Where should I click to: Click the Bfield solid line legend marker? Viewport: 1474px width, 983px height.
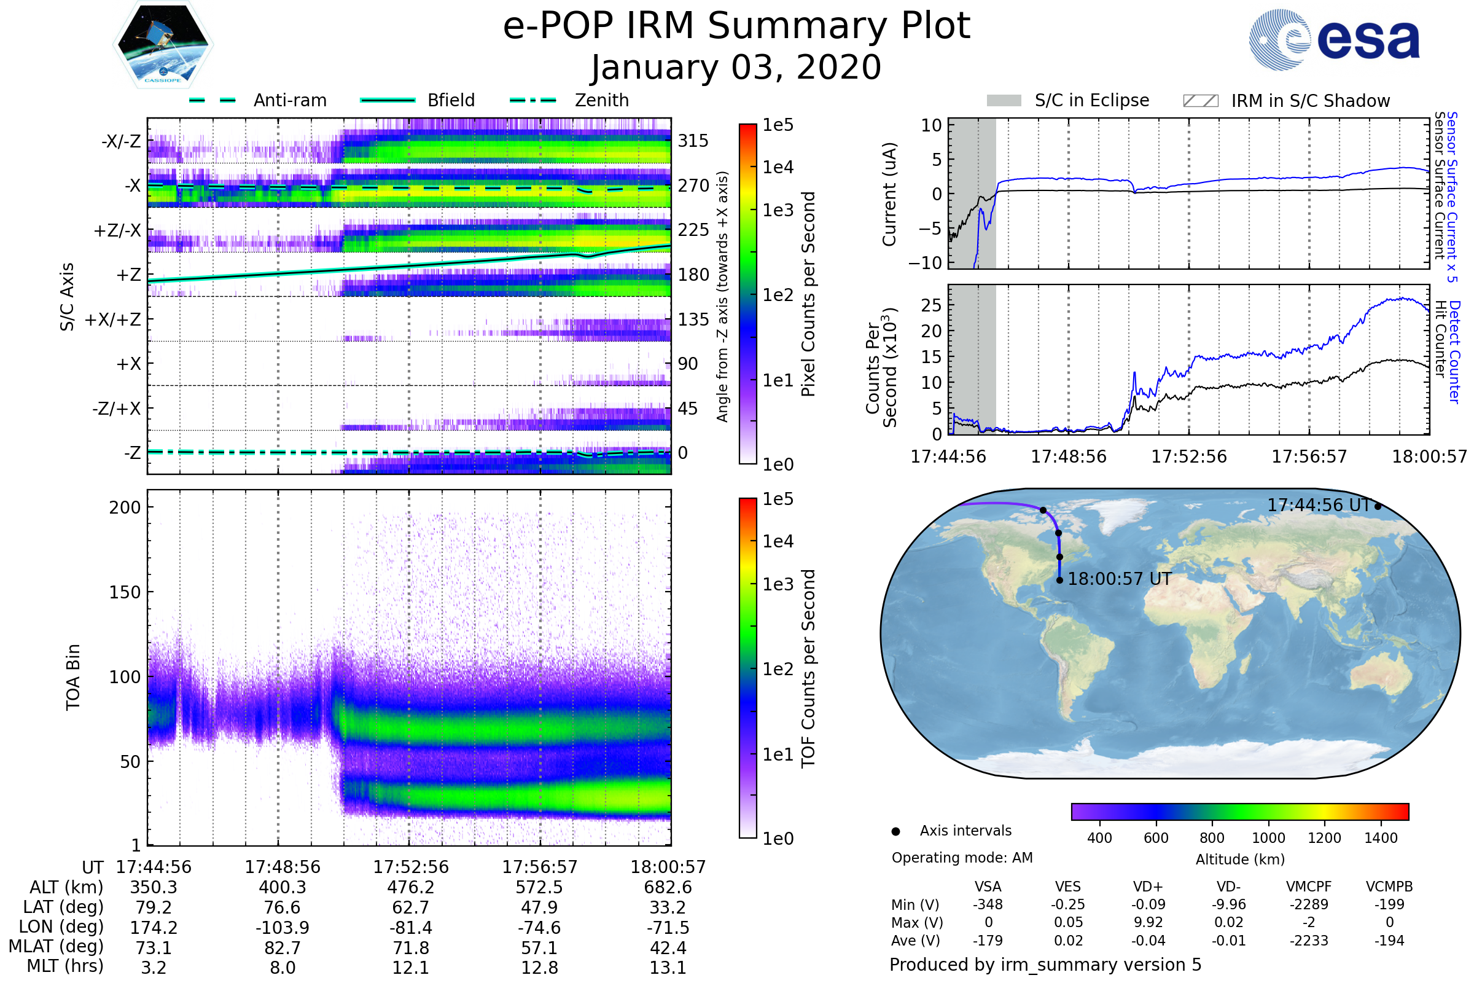388,100
